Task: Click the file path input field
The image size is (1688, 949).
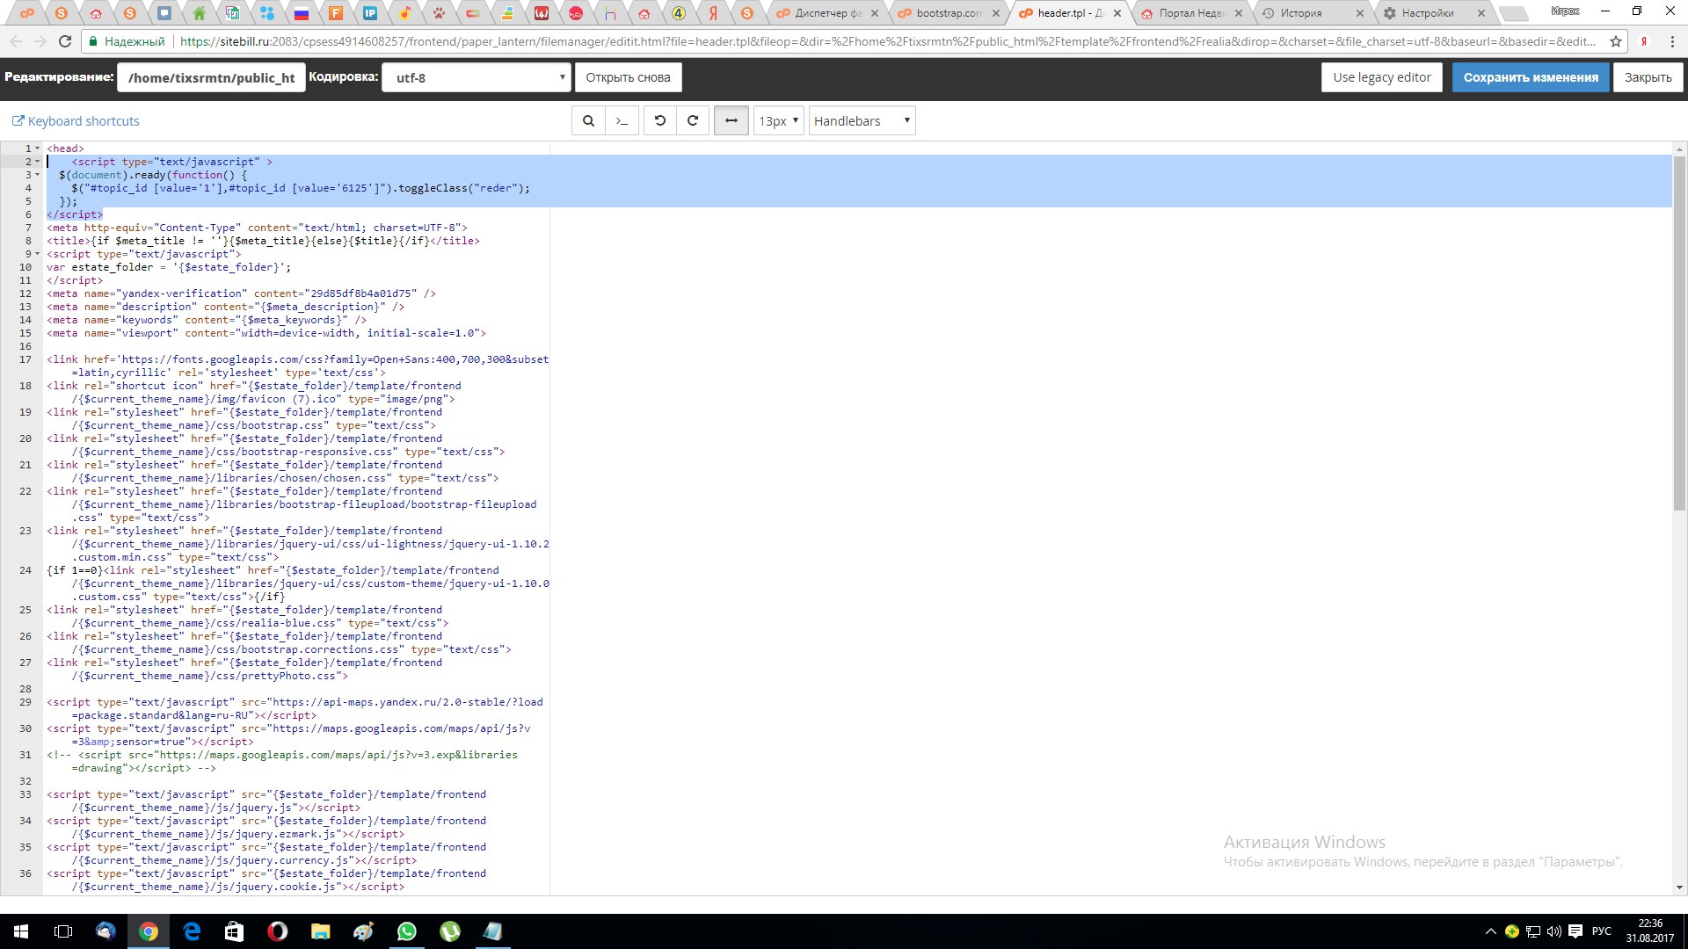Action: click(211, 77)
